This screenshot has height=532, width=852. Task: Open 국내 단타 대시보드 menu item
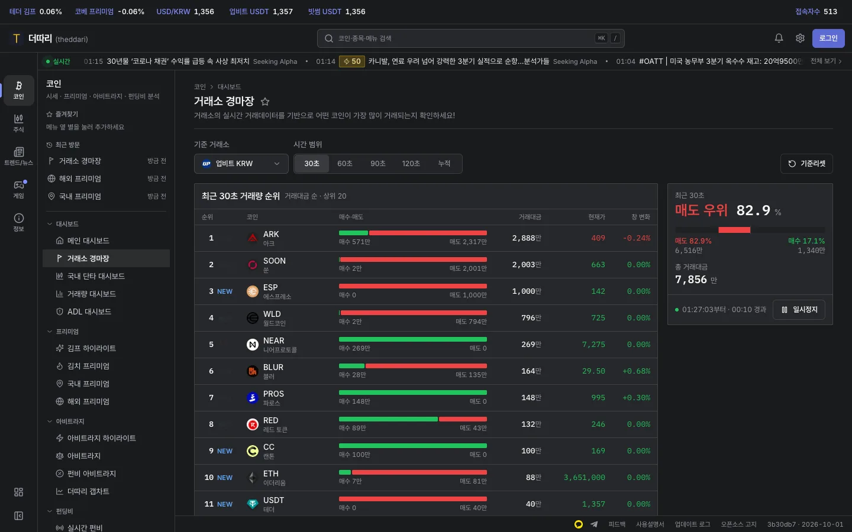[106, 276]
